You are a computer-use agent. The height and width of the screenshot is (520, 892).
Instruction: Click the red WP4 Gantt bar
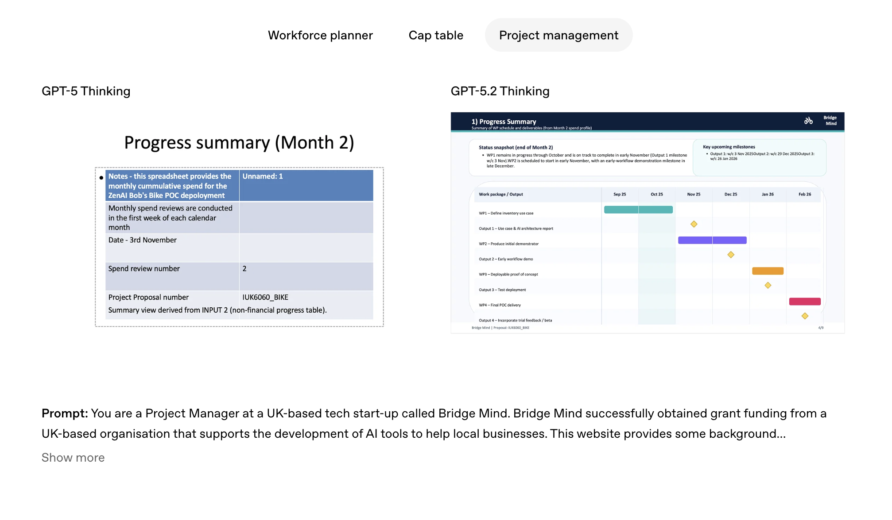pos(804,302)
